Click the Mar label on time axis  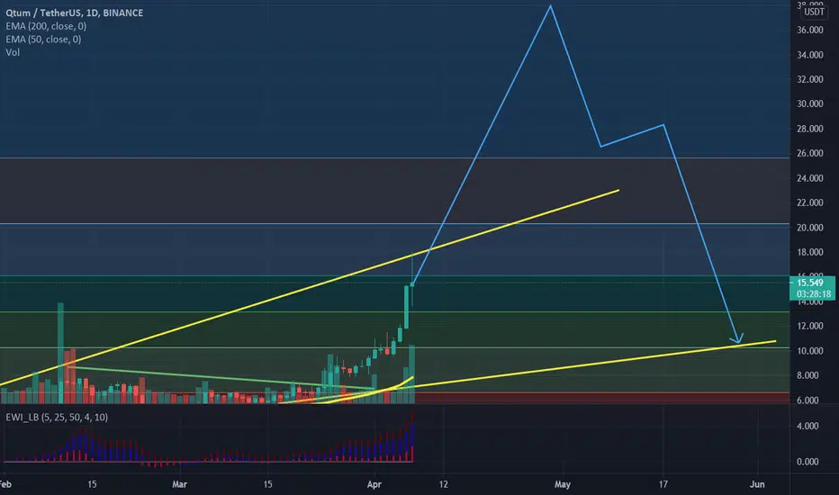tap(180, 484)
